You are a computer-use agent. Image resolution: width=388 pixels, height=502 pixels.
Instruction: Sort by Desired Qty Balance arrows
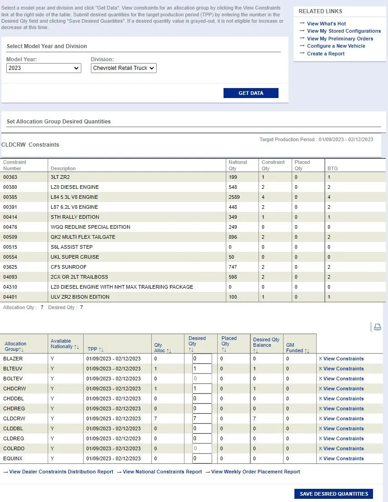click(255, 351)
